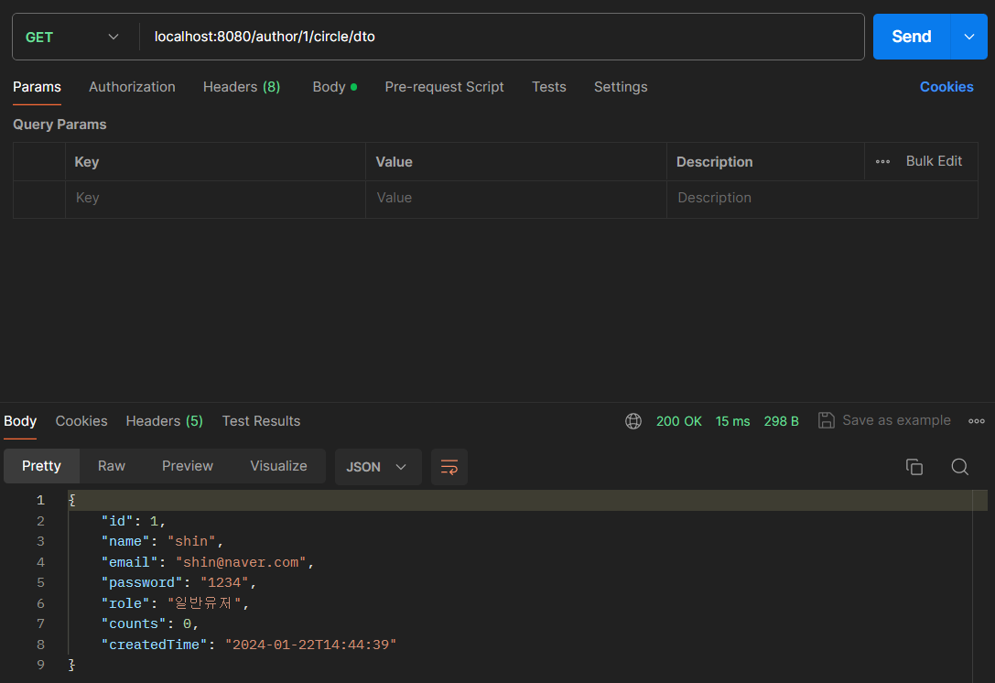Select the Params tab
This screenshot has width=995, height=683.
[x=37, y=87]
